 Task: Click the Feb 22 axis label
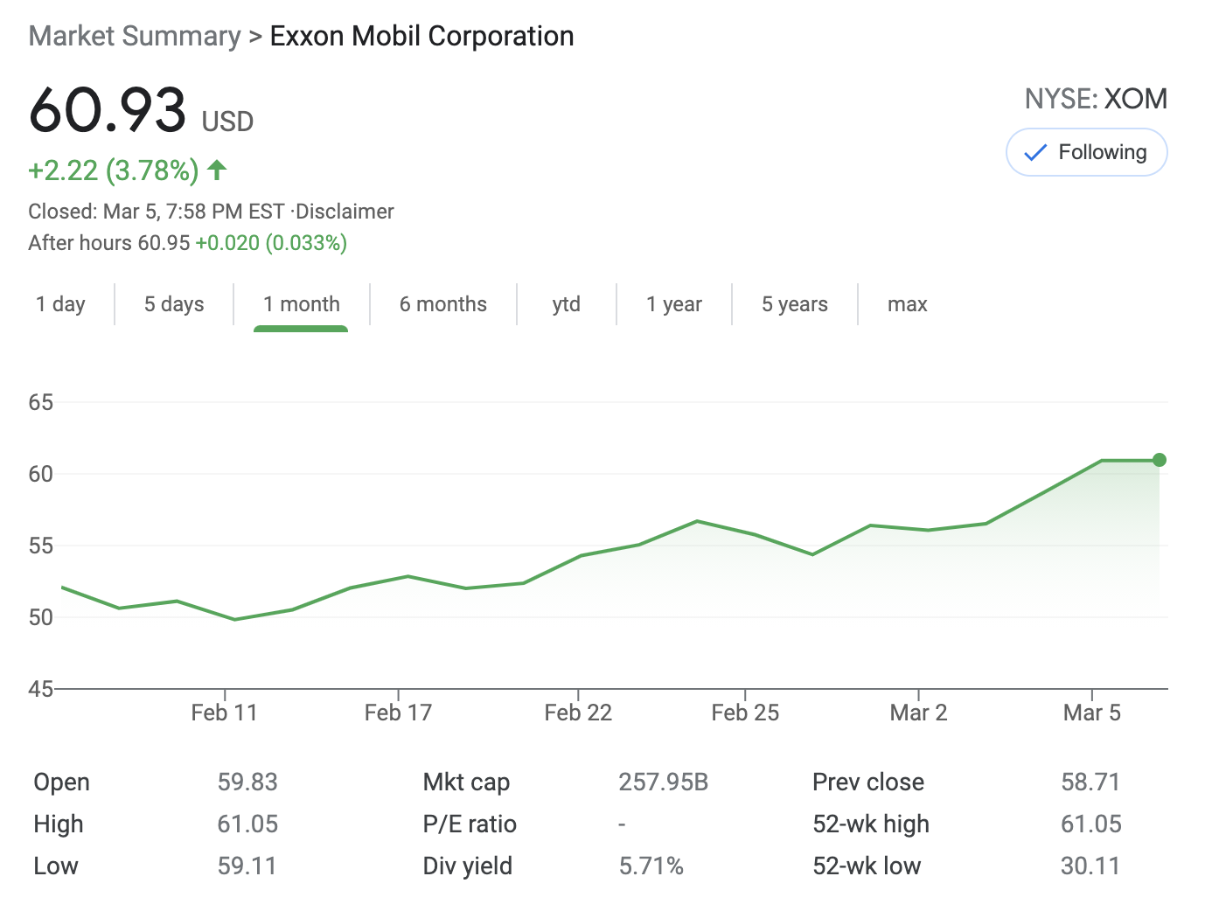tap(578, 713)
